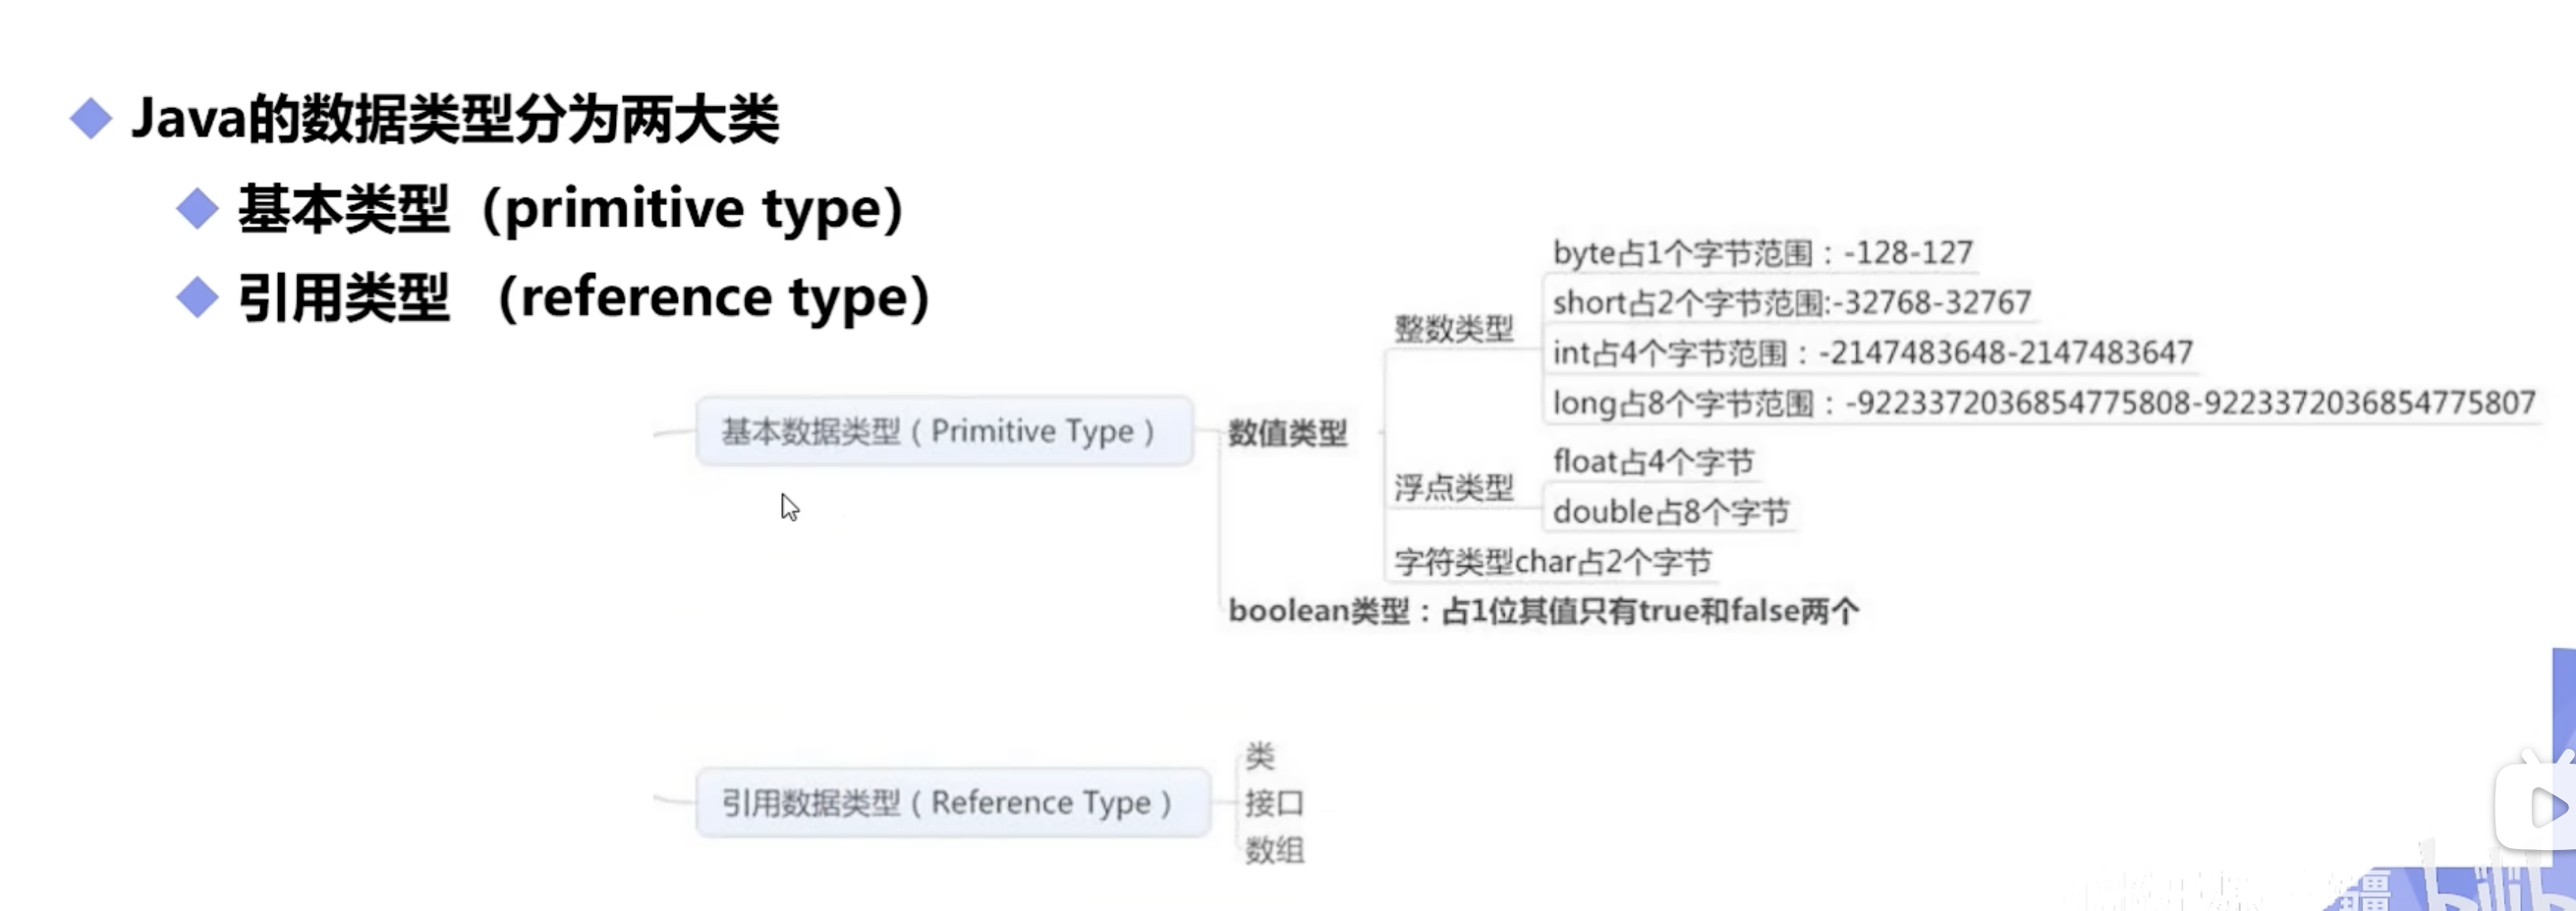Click the 字符类型char占2个字节 node
The width and height of the screenshot is (2576, 911).
coord(1553,563)
